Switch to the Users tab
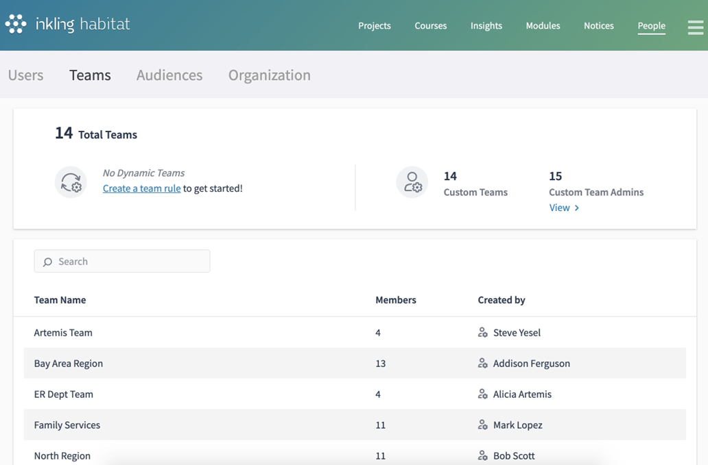 [25, 75]
